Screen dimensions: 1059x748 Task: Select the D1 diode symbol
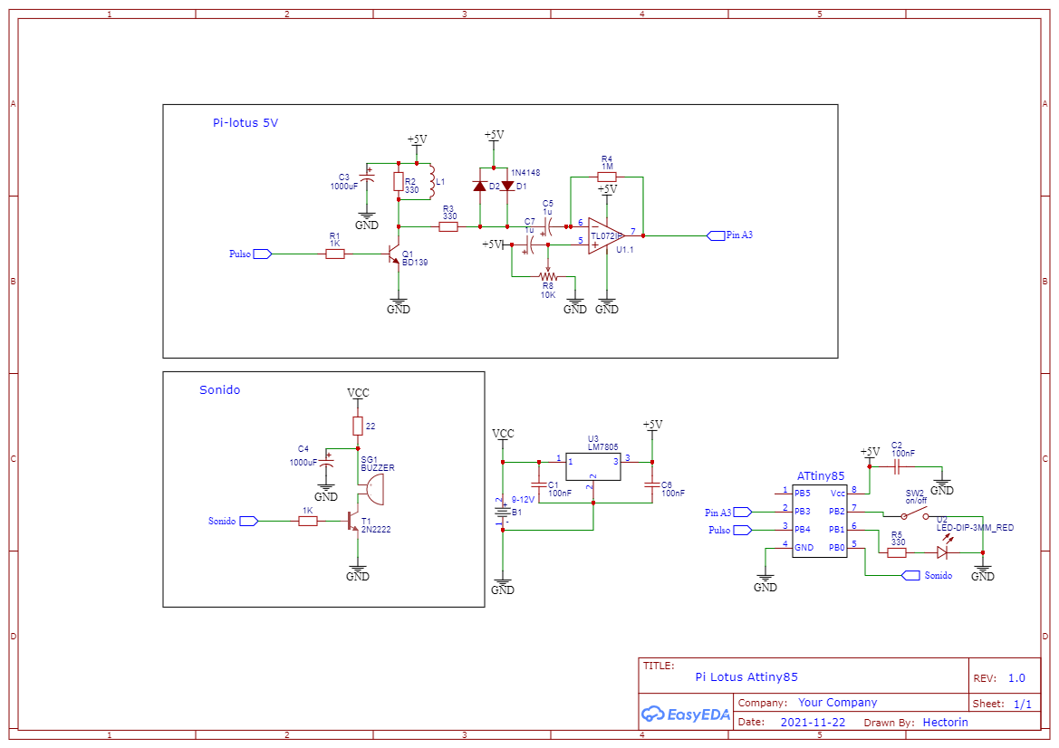pos(508,186)
